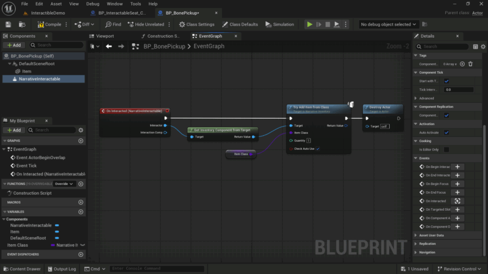Open the Content Drawer
This screenshot has width=488, height=274.
[x=22, y=269]
